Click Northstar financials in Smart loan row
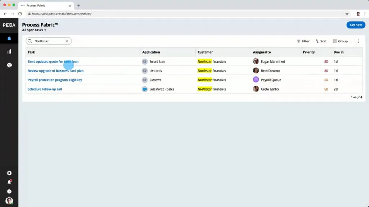Screen dimensions: 369x207 pos(212,61)
